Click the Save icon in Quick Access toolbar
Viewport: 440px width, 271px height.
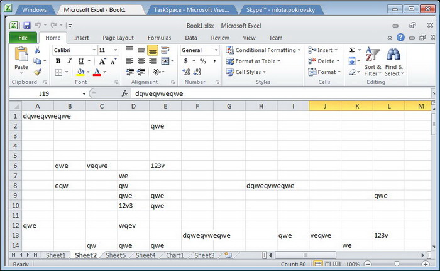click(27, 26)
